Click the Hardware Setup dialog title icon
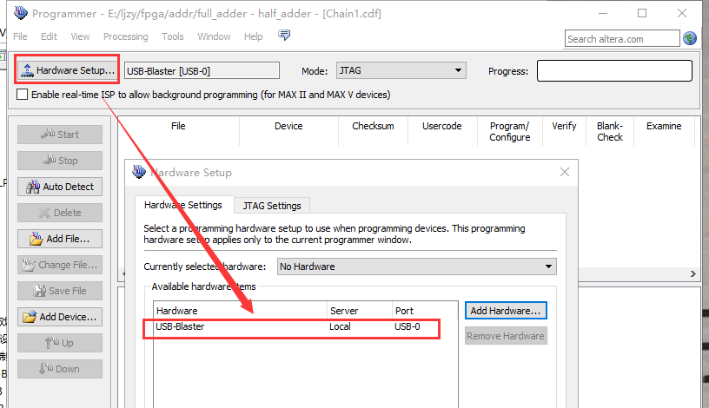The width and height of the screenshot is (709, 408). point(138,172)
